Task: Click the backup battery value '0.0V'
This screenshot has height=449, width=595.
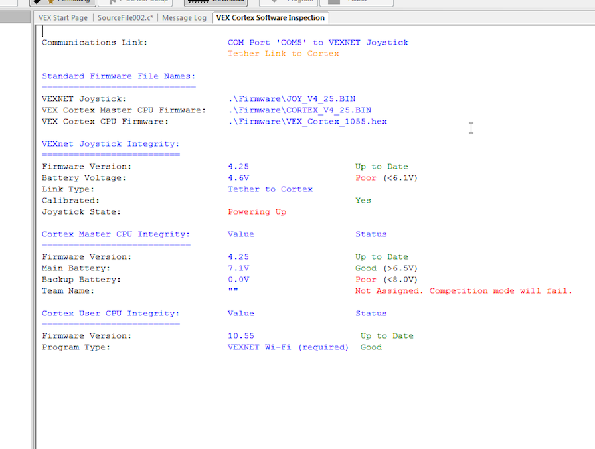Action: click(238, 280)
